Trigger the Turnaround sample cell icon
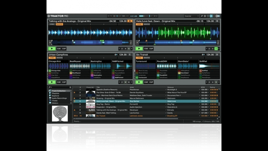Screen dimensions: 268x151 pyautogui.click(x=137, y=77)
